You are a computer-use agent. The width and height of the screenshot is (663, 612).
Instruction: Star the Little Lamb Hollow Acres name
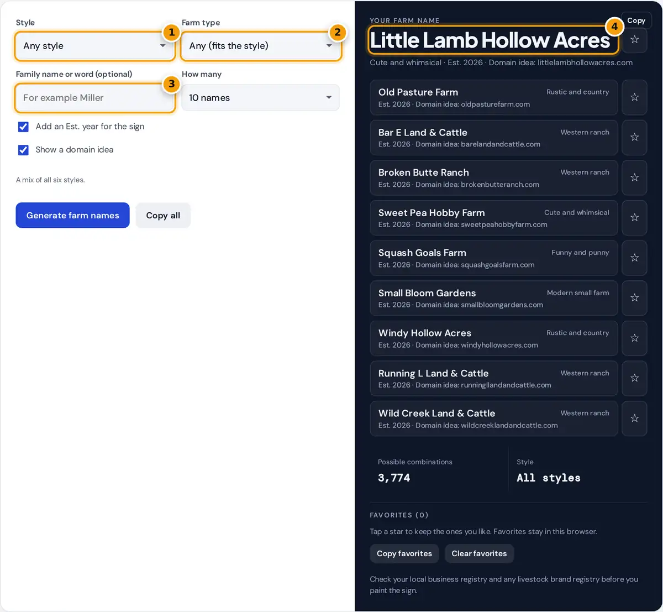[x=634, y=40]
